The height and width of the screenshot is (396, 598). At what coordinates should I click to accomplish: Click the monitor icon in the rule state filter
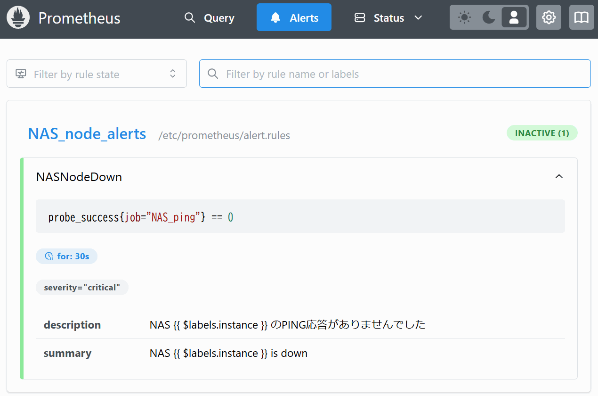pyautogui.click(x=21, y=74)
